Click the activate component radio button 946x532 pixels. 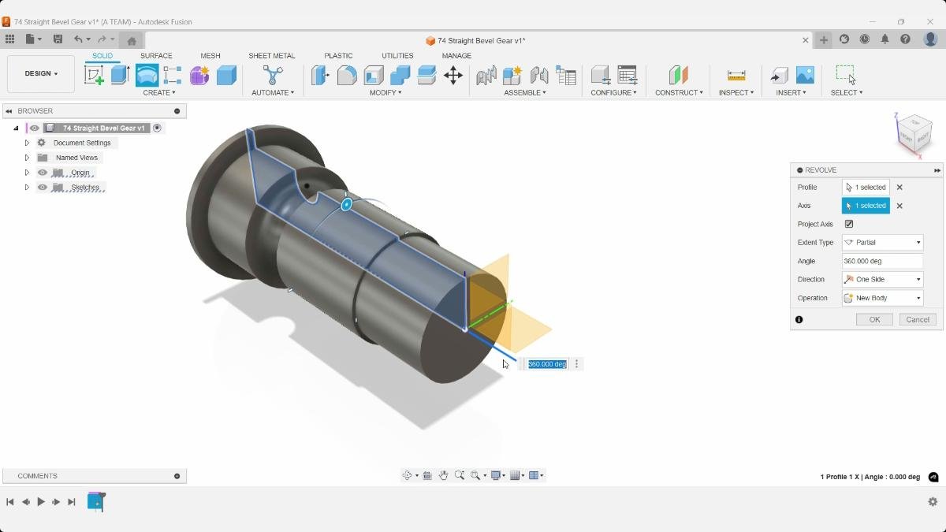pos(157,128)
